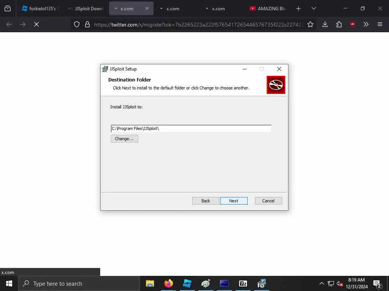This screenshot has height=291, width=389.
Task: Open Change... to choose another folder
Action: 124,139
